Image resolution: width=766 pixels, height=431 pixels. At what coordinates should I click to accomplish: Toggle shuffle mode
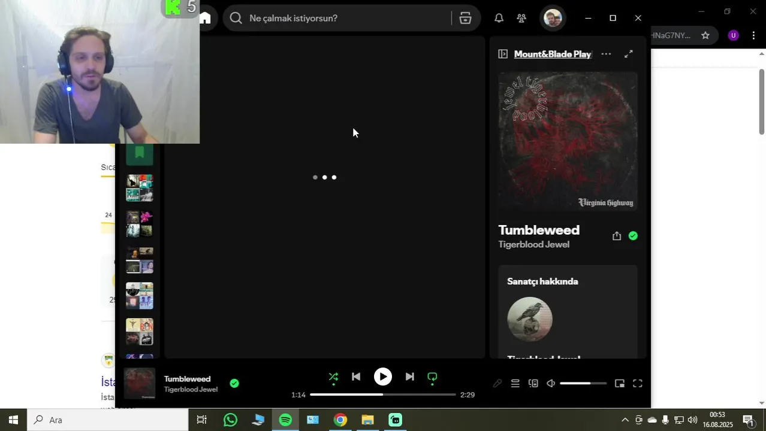pyautogui.click(x=333, y=377)
